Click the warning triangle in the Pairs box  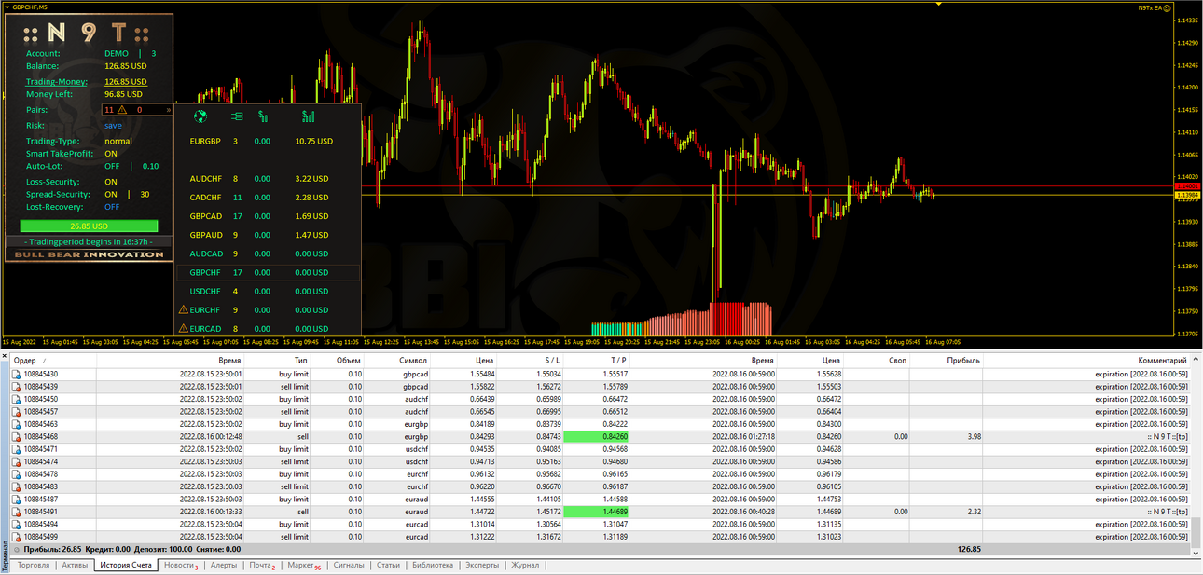[121, 109]
